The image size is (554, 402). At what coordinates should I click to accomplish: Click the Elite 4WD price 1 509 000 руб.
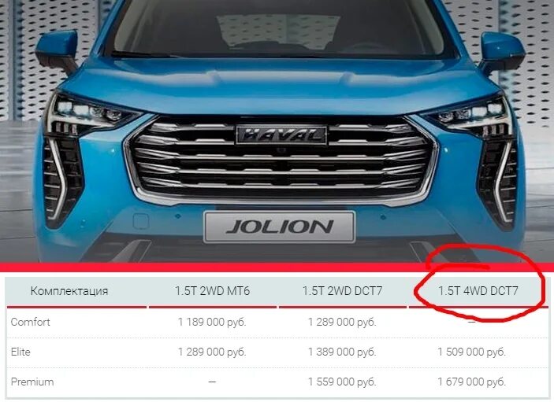pos(472,352)
